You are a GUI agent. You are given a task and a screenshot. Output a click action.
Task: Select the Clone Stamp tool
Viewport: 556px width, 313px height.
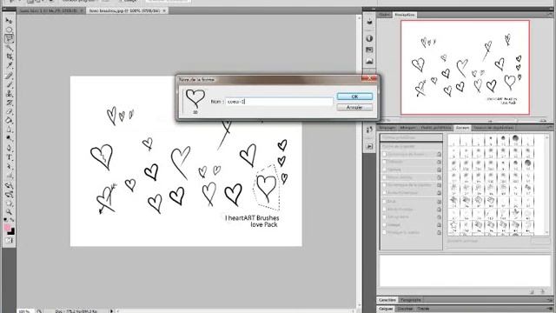9,94
